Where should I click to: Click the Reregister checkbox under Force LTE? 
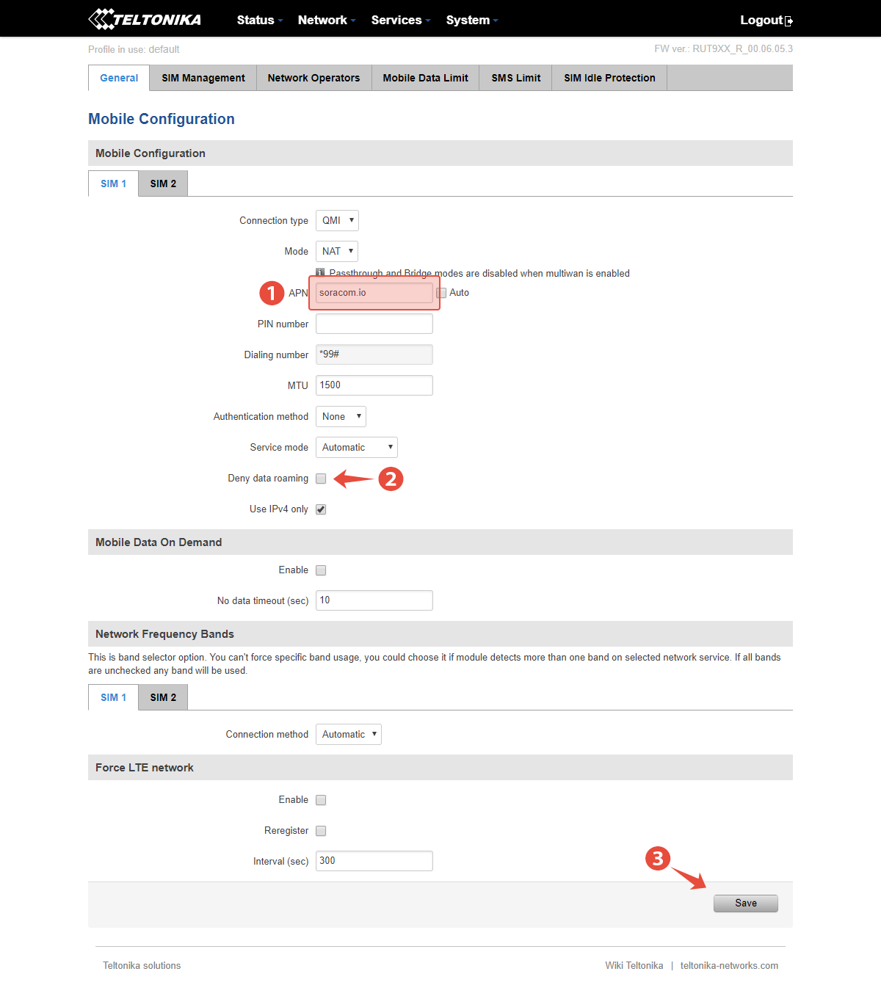pyautogui.click(x=321, y=830)
